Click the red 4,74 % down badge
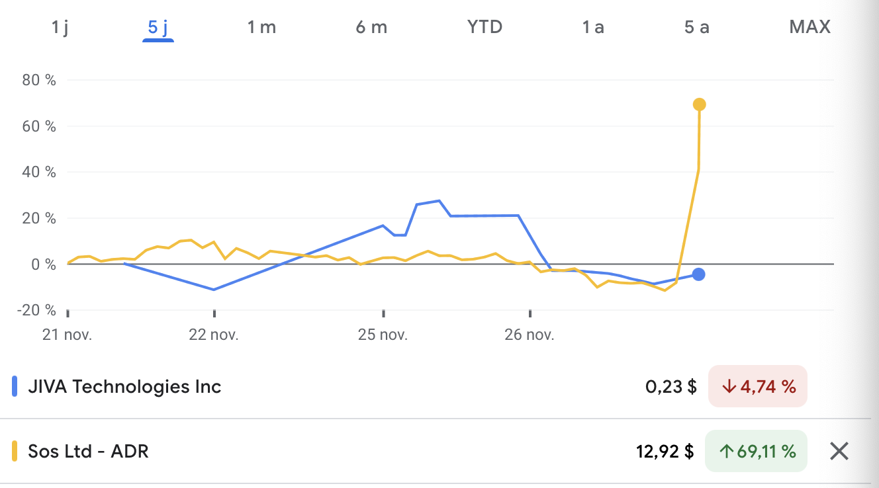 coord(758,387)
